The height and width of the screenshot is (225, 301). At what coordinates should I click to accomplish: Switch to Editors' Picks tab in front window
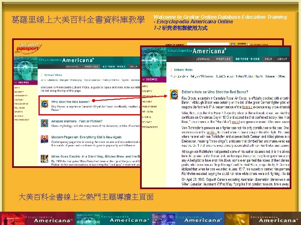(247, 59)
